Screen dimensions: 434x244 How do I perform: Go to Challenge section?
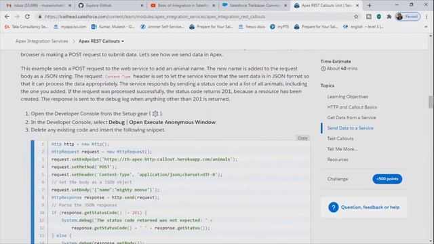coord(338,179)
